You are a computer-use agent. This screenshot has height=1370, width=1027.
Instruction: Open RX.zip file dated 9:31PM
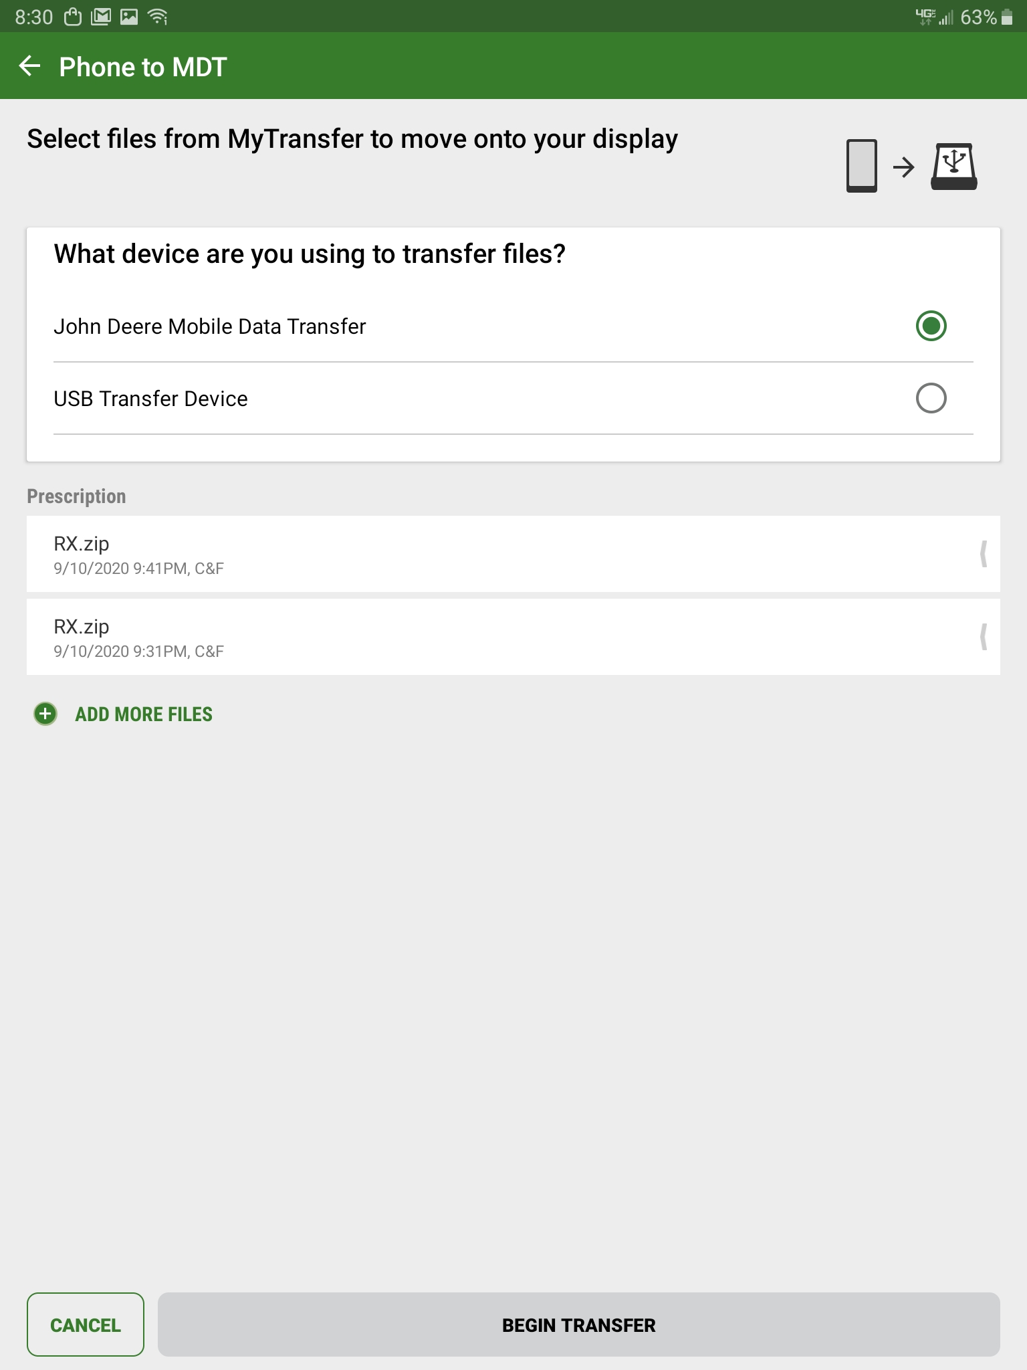pos(513,637)
